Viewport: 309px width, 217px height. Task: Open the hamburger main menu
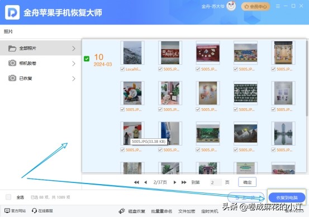click(x=278, y=6)
